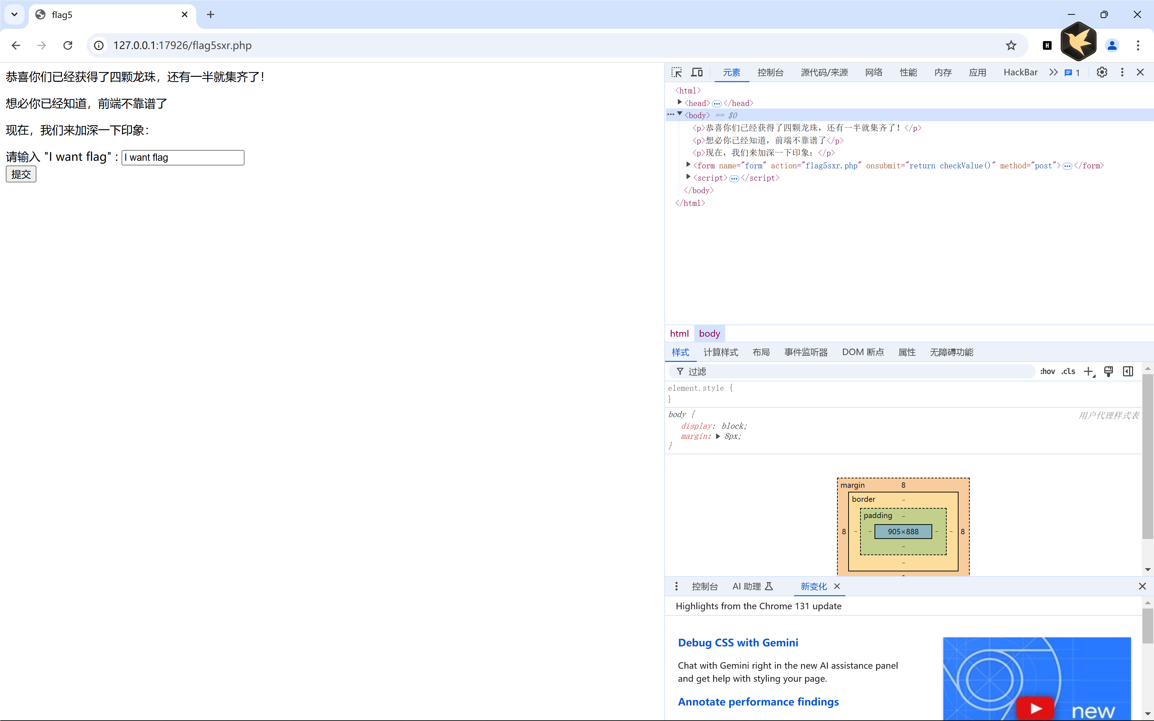Expand the form element node

click(x=688, y=164)
